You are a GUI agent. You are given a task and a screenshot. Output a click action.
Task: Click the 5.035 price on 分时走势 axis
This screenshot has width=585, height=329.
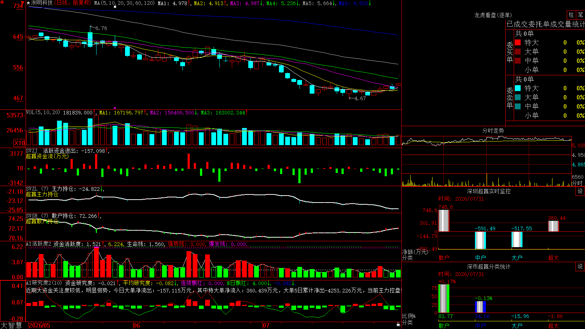(578, 145)
